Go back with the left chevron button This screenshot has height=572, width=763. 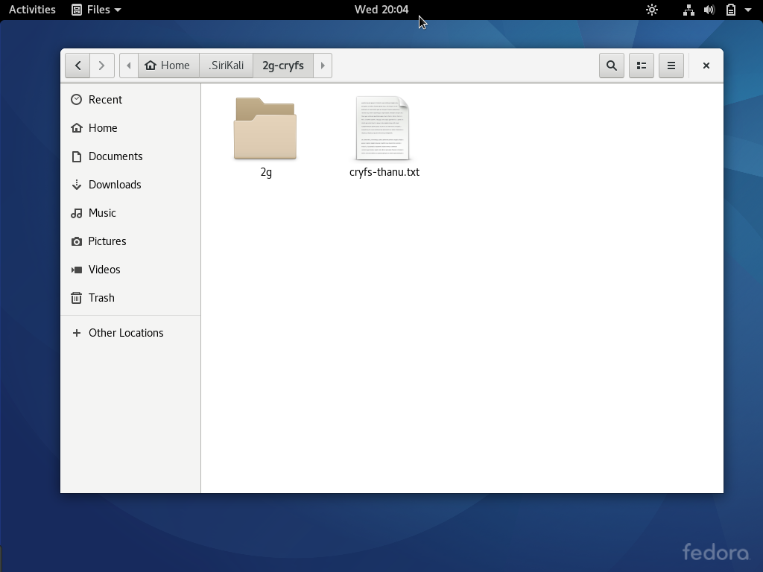point(77,66)
